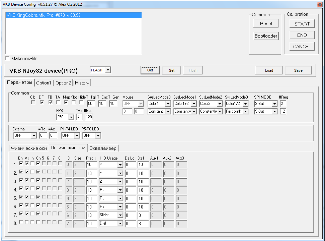Screen dimensions: 325x241
Task: Click the Get button
Action: [150, 70]
